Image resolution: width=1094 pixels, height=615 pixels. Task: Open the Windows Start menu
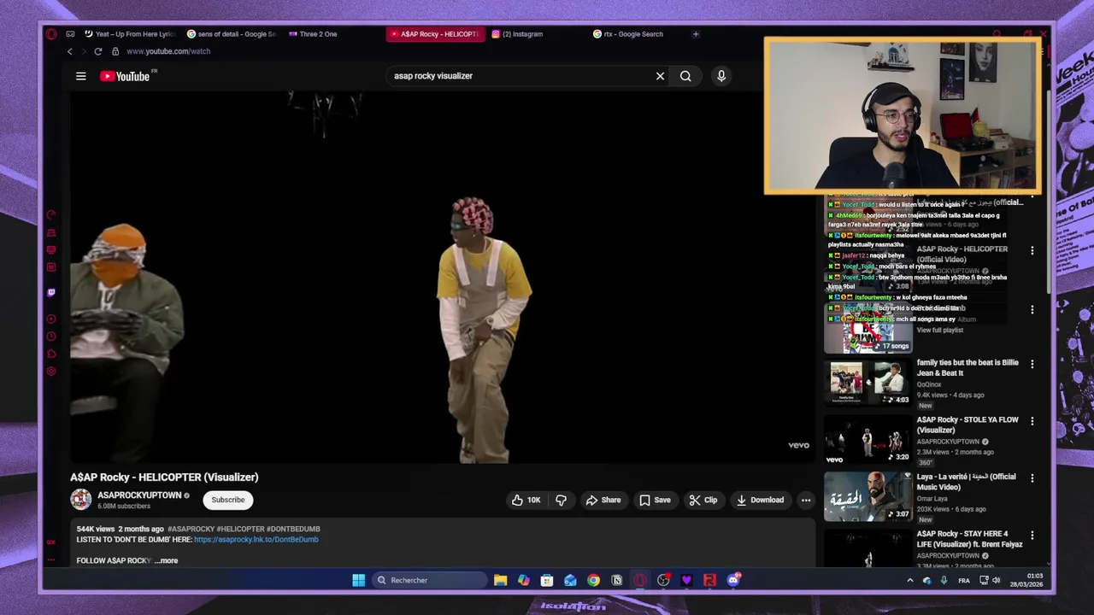coord(359,581)
